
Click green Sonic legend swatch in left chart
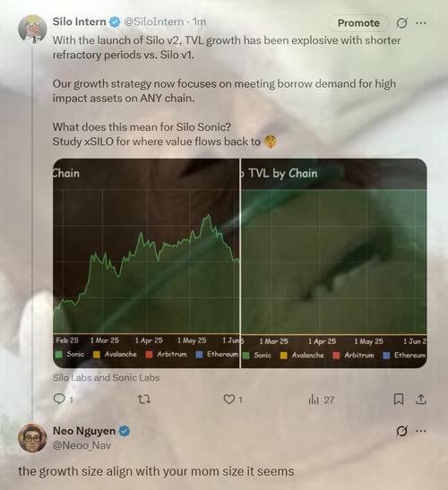[58, 354]
